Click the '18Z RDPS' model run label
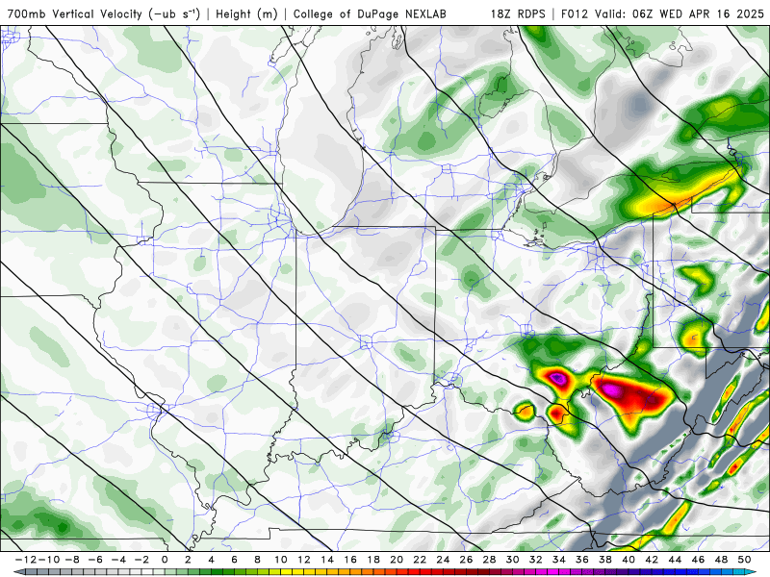This screenshot has width=770, height=577. coord(518,13)
